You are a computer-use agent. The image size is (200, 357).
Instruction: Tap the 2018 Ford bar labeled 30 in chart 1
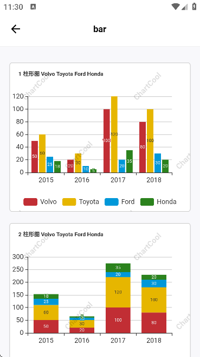[158, 163]
